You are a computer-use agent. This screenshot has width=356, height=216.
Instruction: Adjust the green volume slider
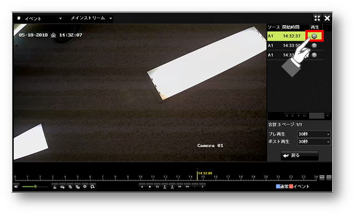tap(35, 187)
